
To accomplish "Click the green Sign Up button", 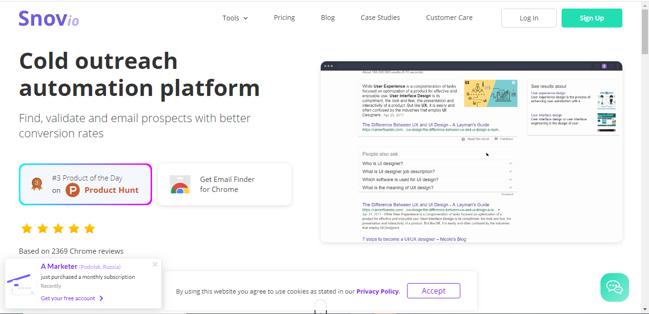I will (592, 18).
